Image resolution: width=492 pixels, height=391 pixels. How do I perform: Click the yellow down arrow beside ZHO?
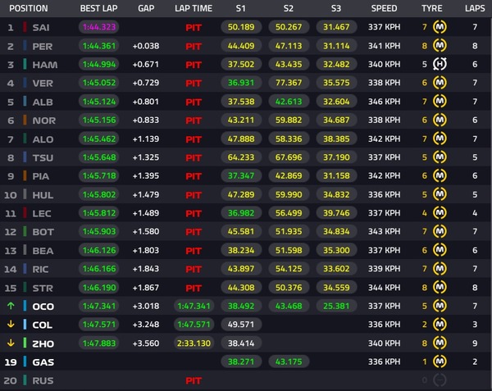[11, 343]
